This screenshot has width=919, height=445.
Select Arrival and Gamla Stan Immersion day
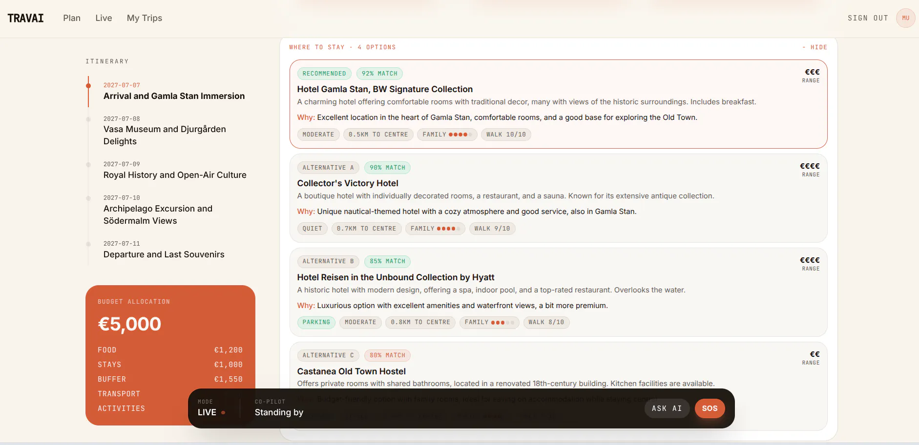(x=174, y=91)
